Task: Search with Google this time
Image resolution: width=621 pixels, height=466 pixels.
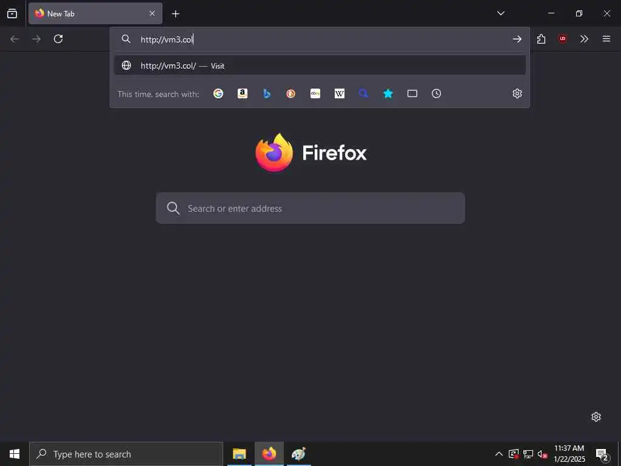Action: point(218,93)
